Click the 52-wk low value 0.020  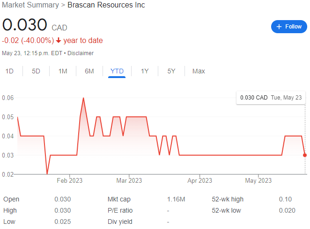coord(287,210)
